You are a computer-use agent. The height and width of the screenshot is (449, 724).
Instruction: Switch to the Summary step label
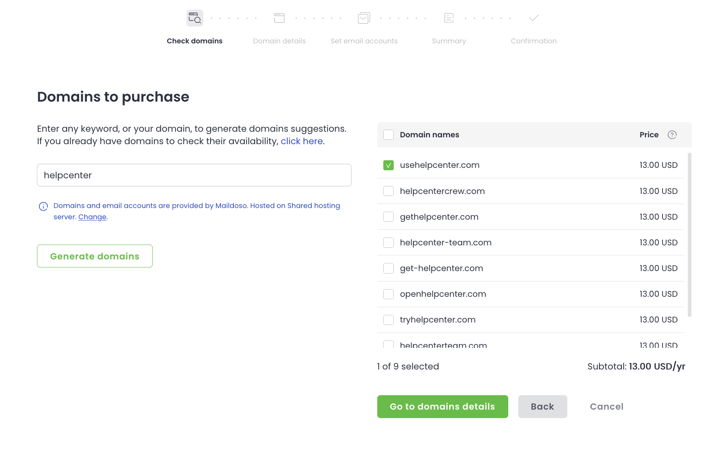click(x=449, y=41)
